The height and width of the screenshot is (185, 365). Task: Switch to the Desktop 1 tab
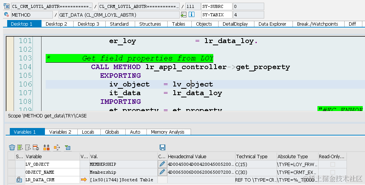coord(24,24)
